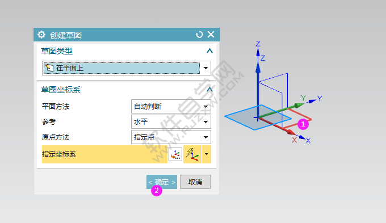Select the green Y axis arrow in viewport
The height and width of the screenshot is (223, 386).
[280, 111]
